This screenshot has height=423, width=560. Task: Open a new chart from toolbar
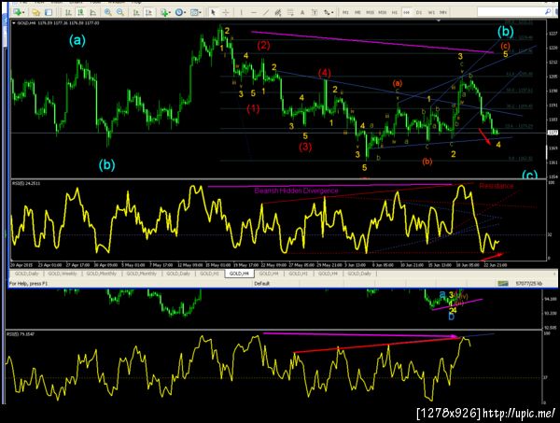pyautogui.click(x=17, y=12)
